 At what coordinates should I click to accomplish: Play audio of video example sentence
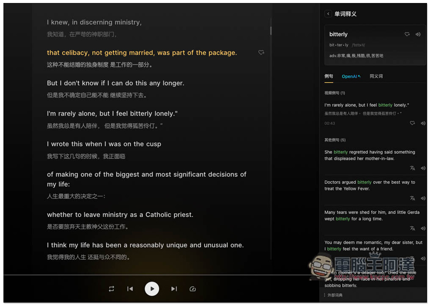point(423,123)
